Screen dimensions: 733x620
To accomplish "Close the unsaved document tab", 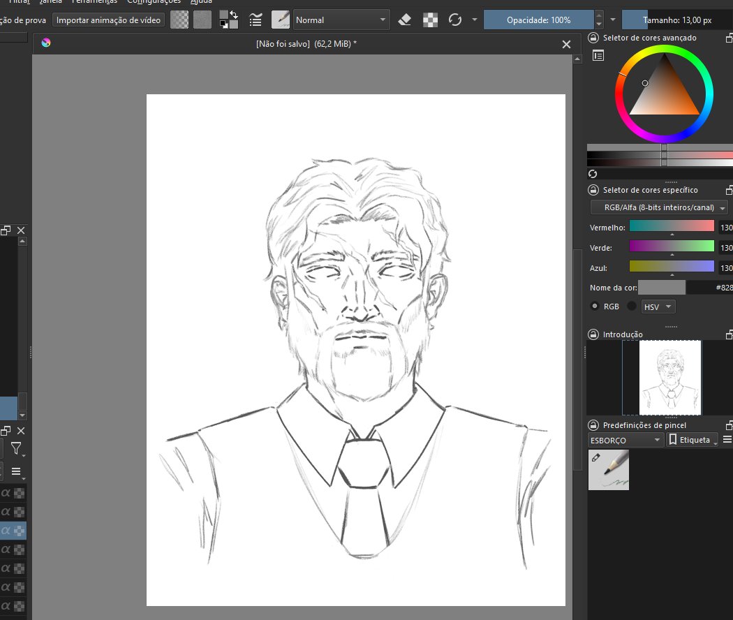I will pyautogui.click(x=566, y=44).
